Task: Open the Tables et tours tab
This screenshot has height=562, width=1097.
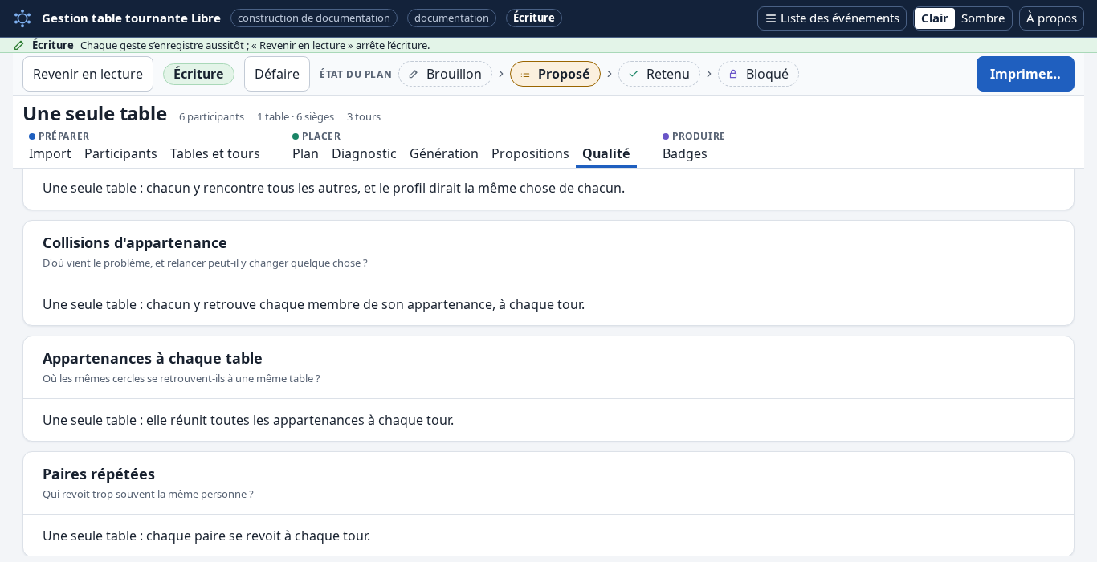Action: point(215,153)
